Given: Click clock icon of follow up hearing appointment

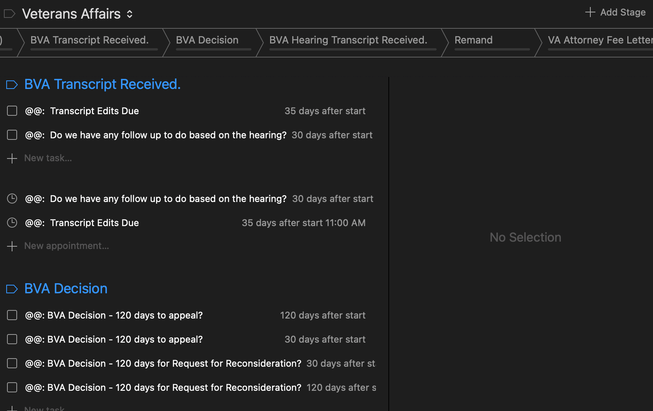Looking at the screenshot, I should pyautogui.click(x=12, y=199).
